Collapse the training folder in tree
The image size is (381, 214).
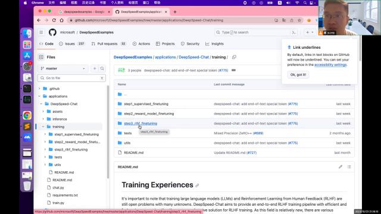[43, 127]
